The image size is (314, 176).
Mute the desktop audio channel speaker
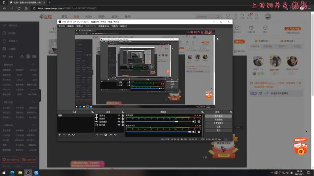click(194, 122)
